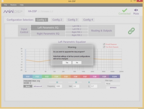Toggle the Overall Response checkbox
The height and width of the screenshot is (109, 144).
point(104,44)
